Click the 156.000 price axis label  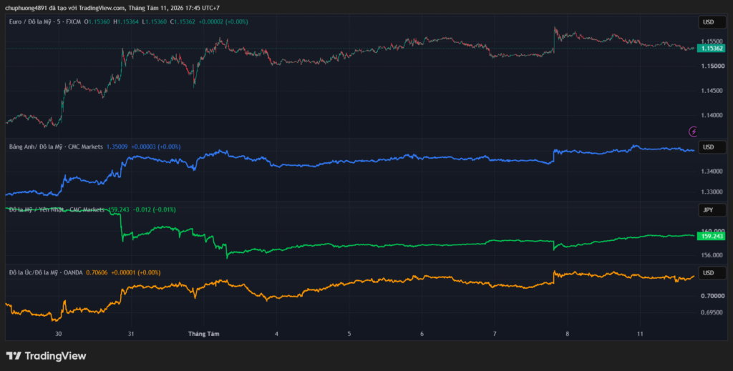(714, 255)
